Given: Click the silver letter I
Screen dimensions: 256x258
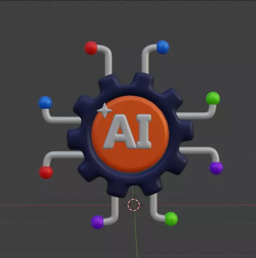Looking at the screenshot, I should (x=144, y=131).
